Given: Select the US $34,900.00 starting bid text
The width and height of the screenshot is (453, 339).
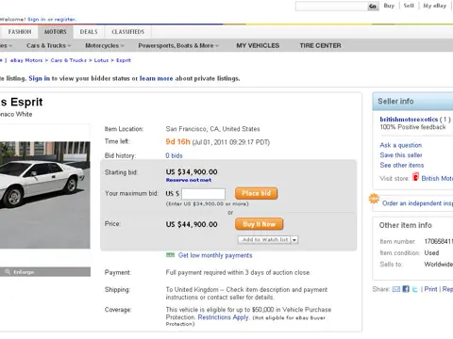Looking at the screenshot, I should (192, 172).
